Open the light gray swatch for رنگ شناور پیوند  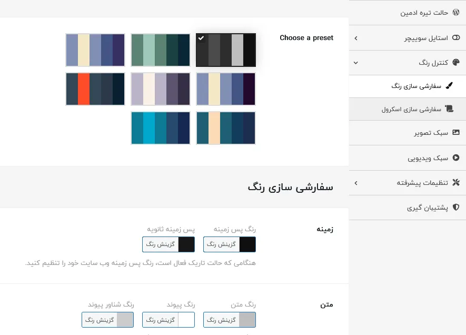[x=125, y=320]
